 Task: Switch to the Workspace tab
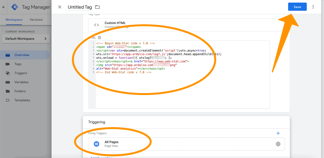(14, 20)
